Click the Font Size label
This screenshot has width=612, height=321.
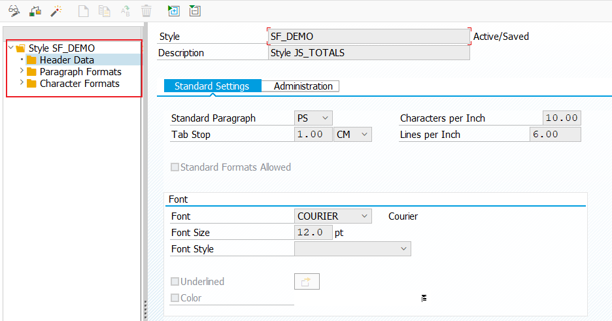(x=190, y=233)
